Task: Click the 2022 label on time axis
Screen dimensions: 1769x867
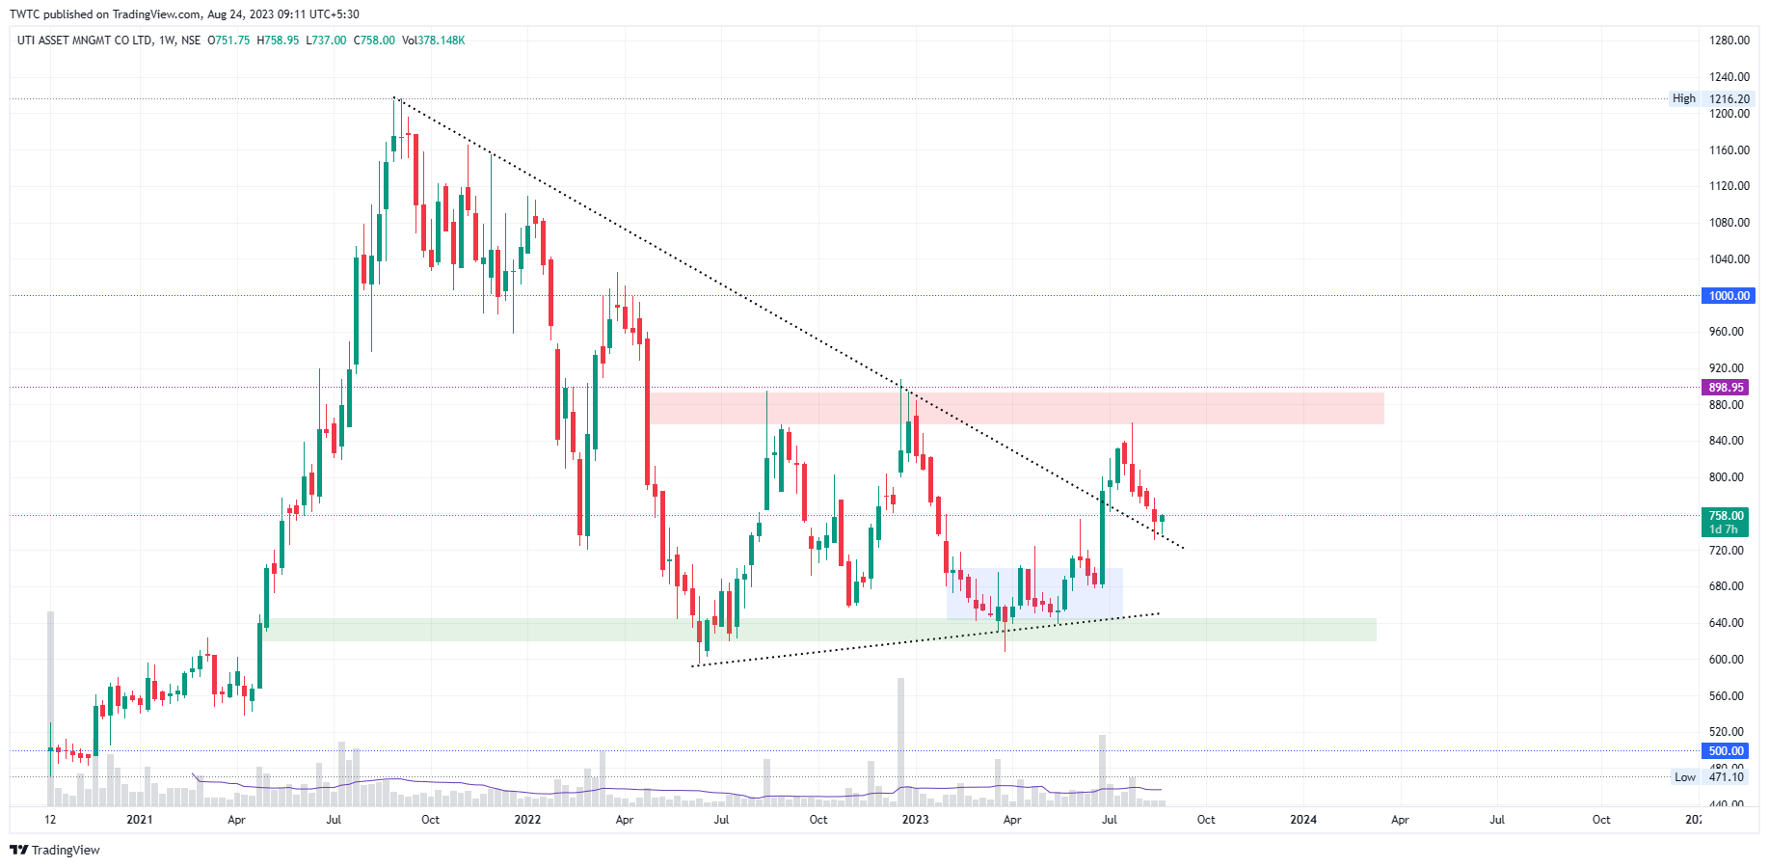Action: coord(527,820)
